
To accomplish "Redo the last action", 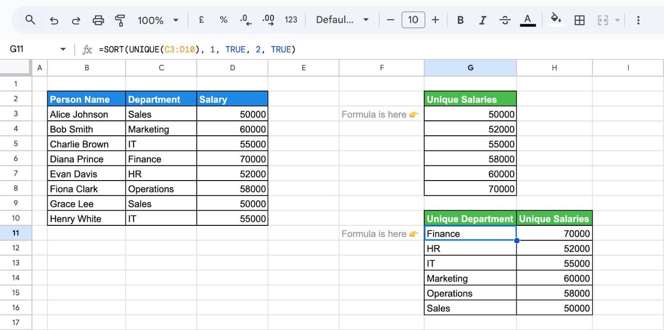I will (x=76, y=20).
